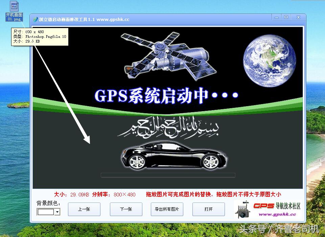Click the progress bar under the car image
This screenshot has height=237, width=325.
tap(168, 175)
